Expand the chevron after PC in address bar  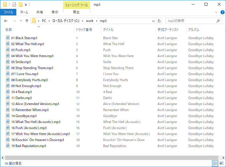tap(49, 21)
